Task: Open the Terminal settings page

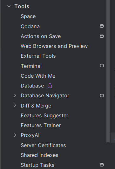Action: [x=31, y=66]
